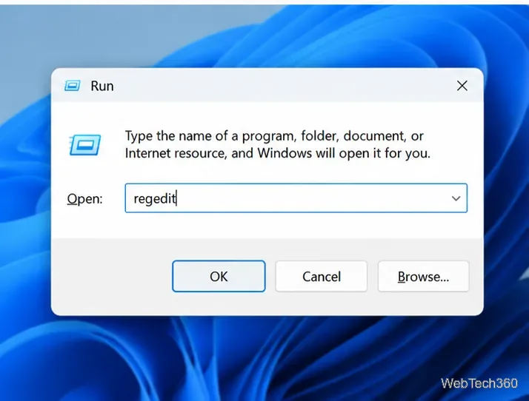Viewport: 529px width, 401px height.
Task: Cancel the Run dialog
Action: 322,276
